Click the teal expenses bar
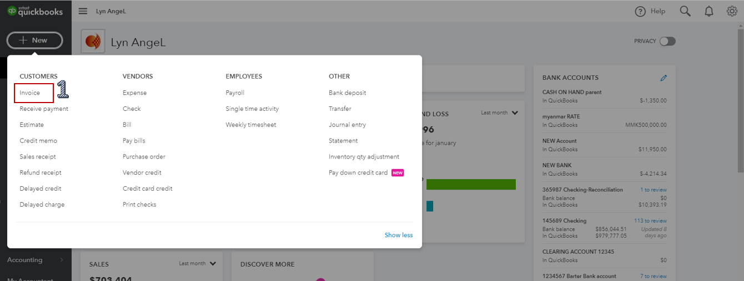The image size is (744, 281). pyautogui.click(x=430, y=206)
